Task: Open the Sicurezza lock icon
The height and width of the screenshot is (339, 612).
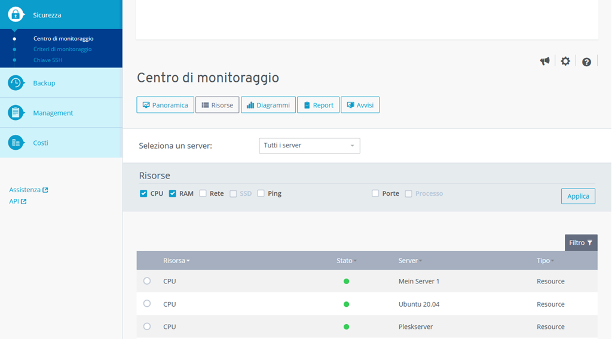Action: [x=16, y=15]
